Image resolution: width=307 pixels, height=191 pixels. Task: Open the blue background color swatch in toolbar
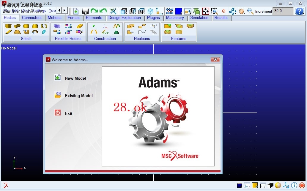point(179,11)
